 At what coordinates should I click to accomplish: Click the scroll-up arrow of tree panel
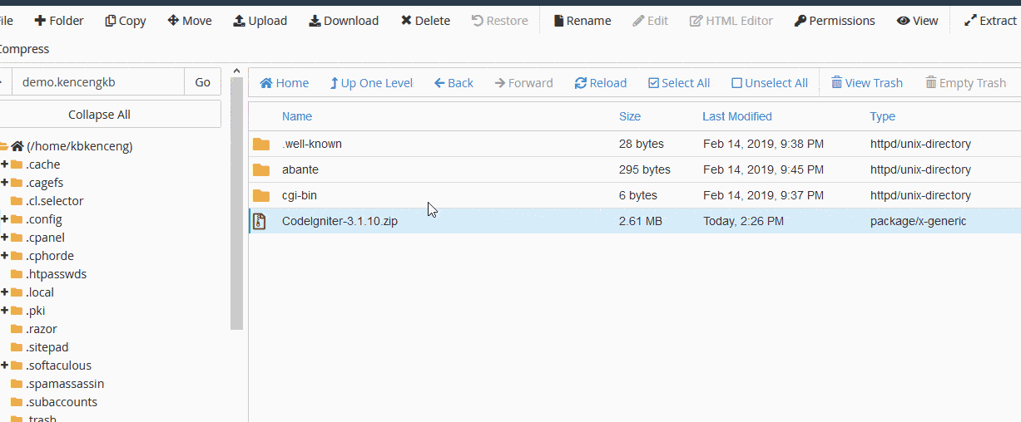[x=236, y=71]
